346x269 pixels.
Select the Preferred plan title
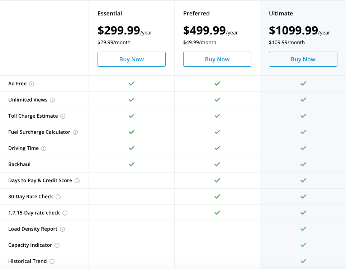(196, 14)
